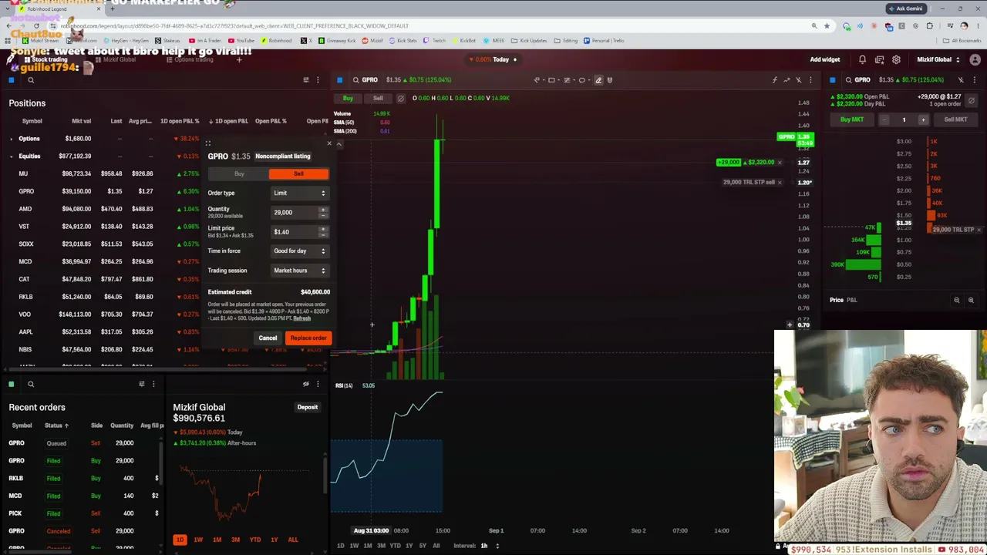Click the Recent orders green link-color square
This screenshot has height=555, width=987.
click(x=12, y=384)
